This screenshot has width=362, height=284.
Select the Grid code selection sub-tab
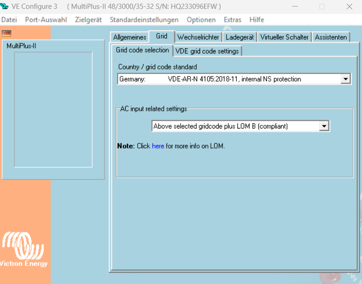click(142, 50)
